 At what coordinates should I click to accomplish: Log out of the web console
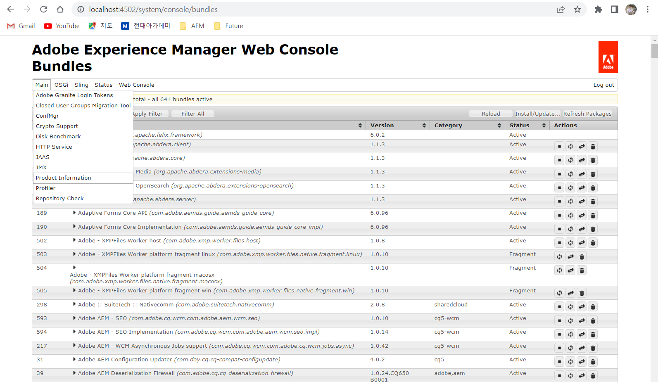click(x=604, y=85)
